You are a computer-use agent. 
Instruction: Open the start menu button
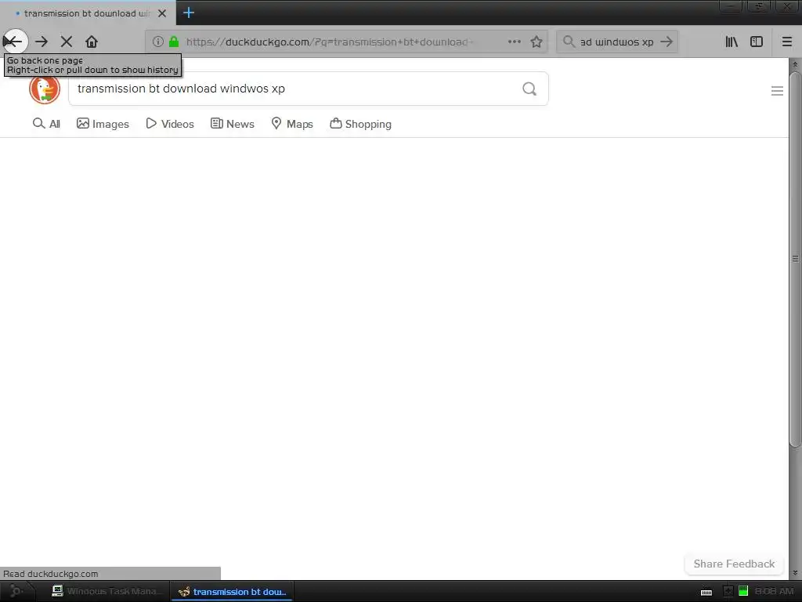(16, 591)
